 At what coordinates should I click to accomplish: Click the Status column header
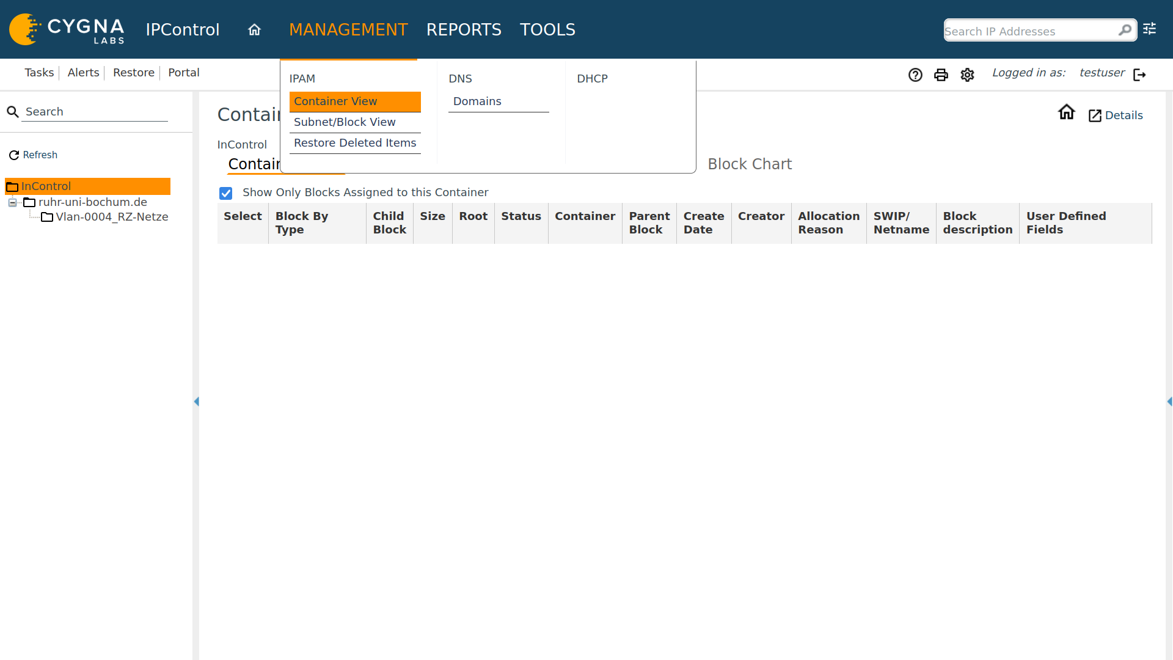coord(521,223)
